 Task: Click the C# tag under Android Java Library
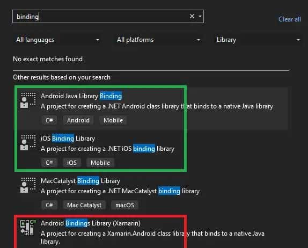point(49,120)
